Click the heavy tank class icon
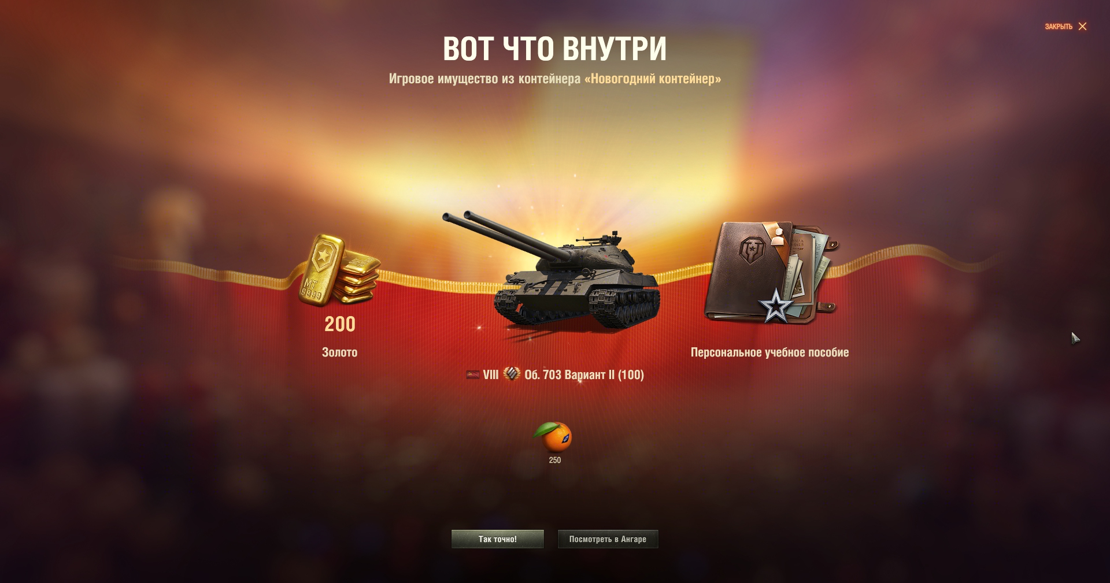This screenshot has height=583, width=1110. (512, 374)
